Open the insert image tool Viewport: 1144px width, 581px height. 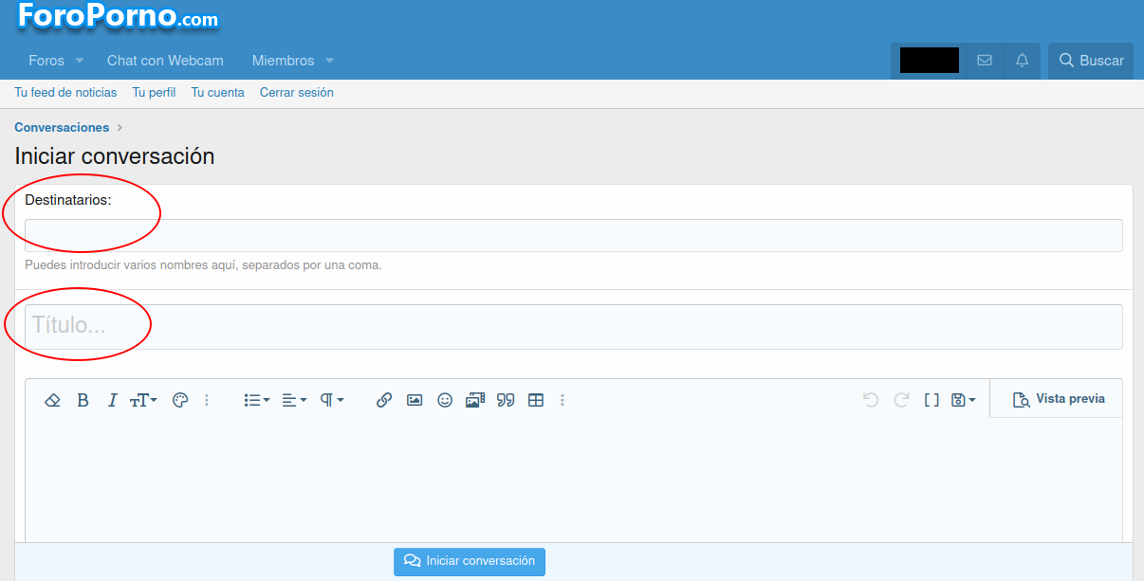[x=415, y=400]
